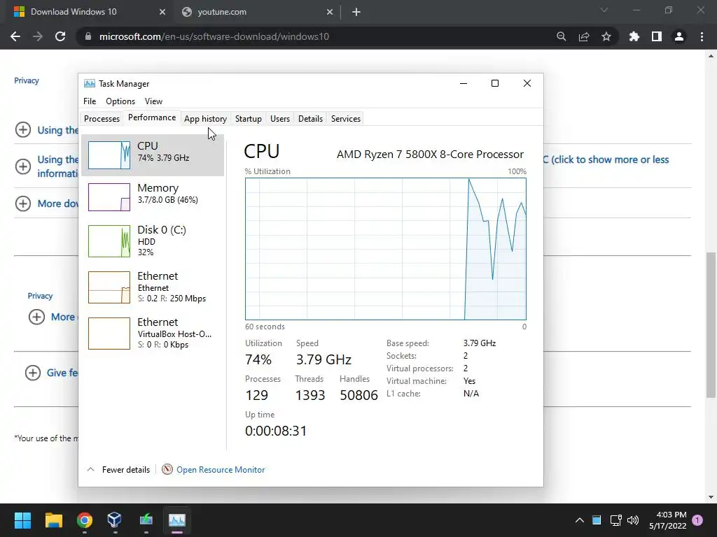Open Chrome three-dot menu
Viewport: 717px width, 537px height.
click(702, 36)
